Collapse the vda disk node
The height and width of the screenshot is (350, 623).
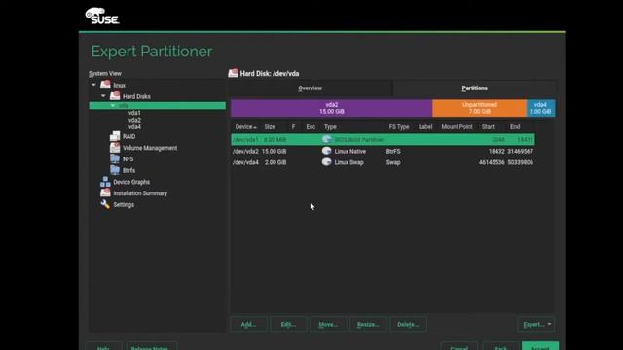[113, 106]
